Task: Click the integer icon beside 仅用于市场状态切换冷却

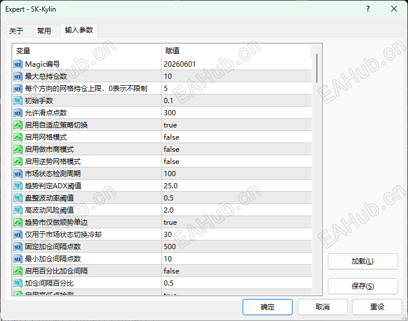Action: (17, 235)
